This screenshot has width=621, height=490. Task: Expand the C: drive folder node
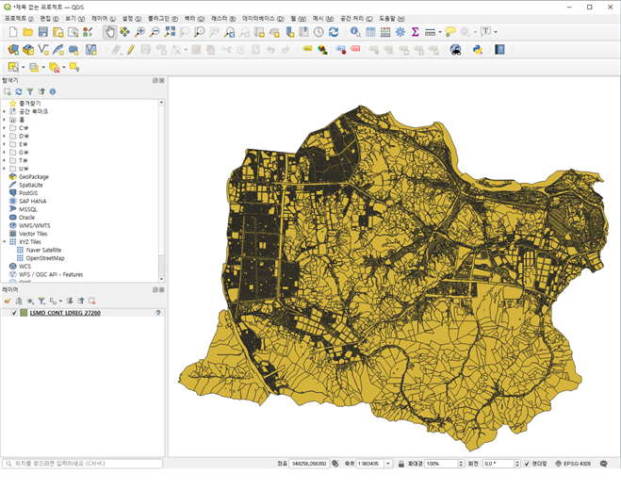click(5, 128)
